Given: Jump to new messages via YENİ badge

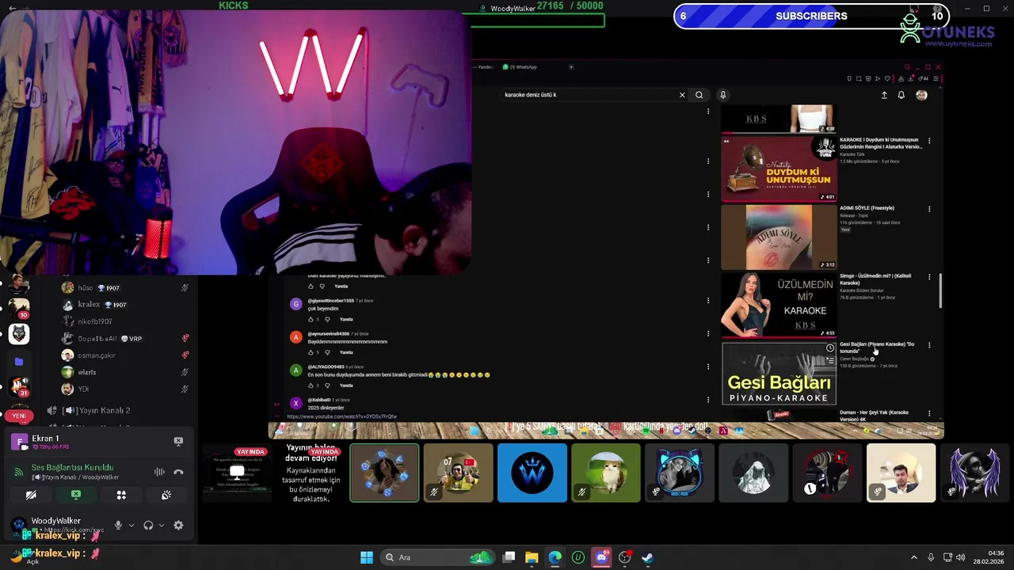Looking at the screenshot, I should click(x=19, y=416).
